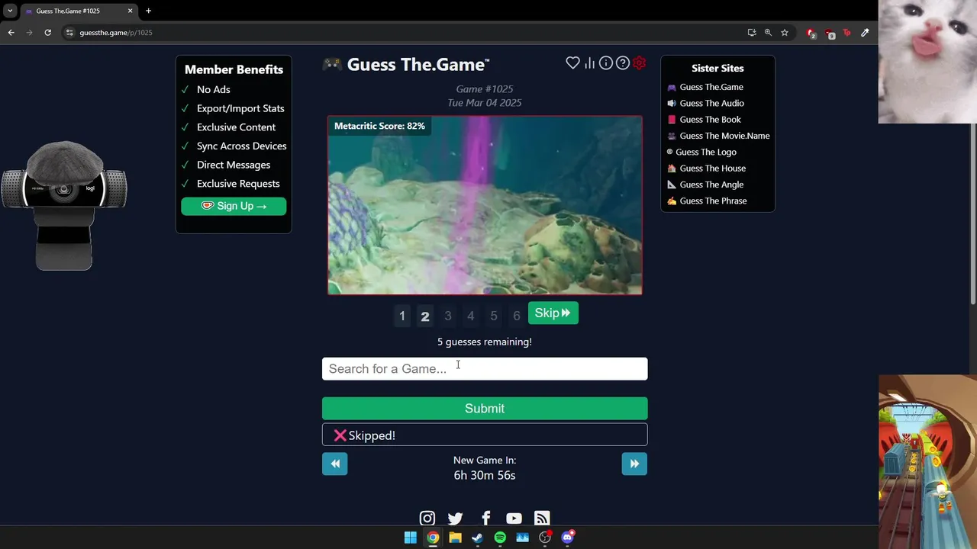Click the Sign Up button

pos(234,206)
